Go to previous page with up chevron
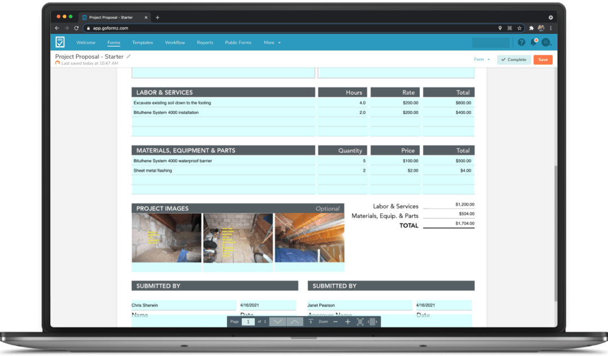This screenshot has width=608, height=356. 294,322
